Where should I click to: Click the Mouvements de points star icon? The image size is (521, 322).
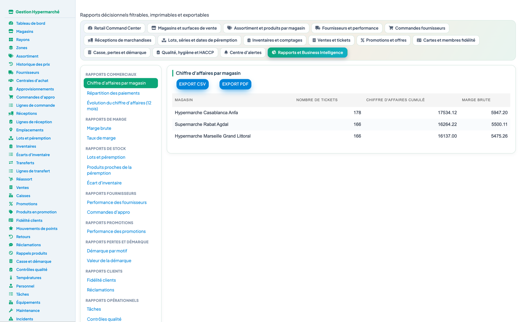11,229
